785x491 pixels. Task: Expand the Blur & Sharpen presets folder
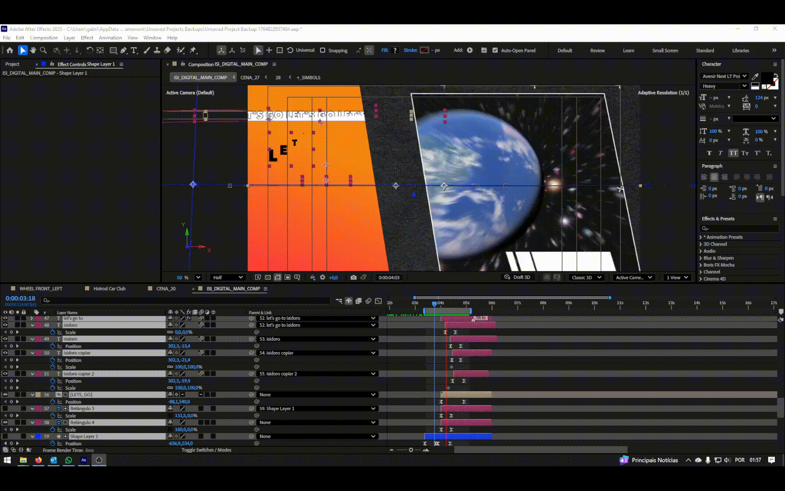tap(700, 258)
